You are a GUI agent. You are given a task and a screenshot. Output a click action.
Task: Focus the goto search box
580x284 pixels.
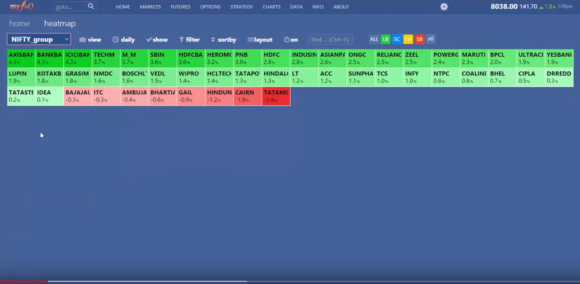(x=70, y=7)
